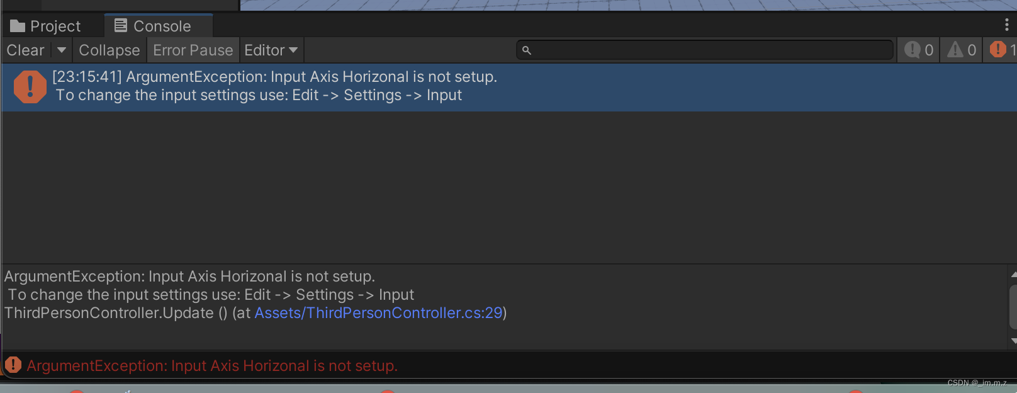Viewport: 1017px width, 393px height.
Task: Focus the console search field
Action: coord(705,50)
